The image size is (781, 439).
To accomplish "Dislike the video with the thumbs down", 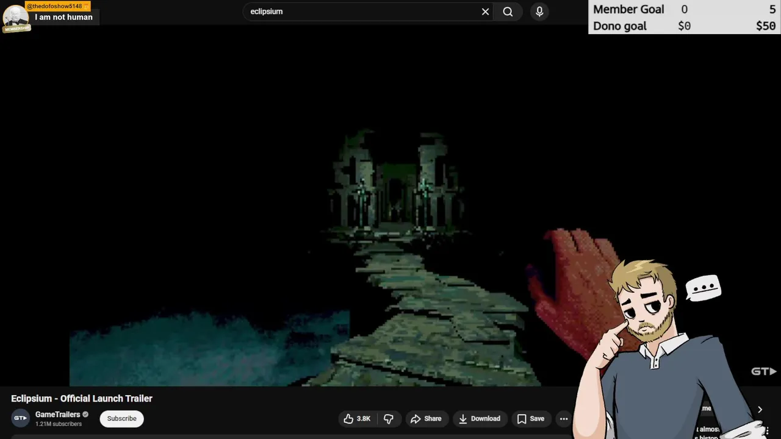I will coord(389,419).
